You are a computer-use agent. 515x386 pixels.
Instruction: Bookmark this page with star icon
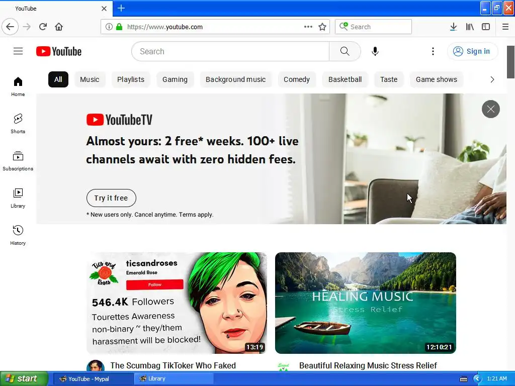click(x=322, y=27)
